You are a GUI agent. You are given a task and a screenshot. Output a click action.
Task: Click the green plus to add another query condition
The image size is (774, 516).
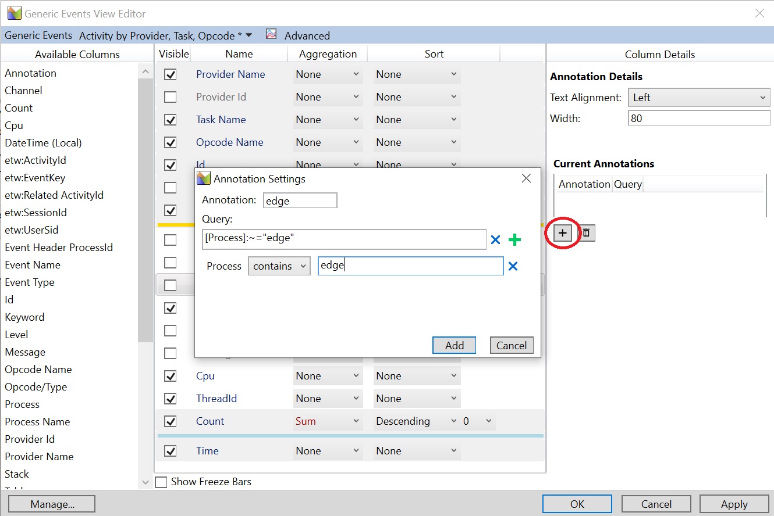click(514, 239)
